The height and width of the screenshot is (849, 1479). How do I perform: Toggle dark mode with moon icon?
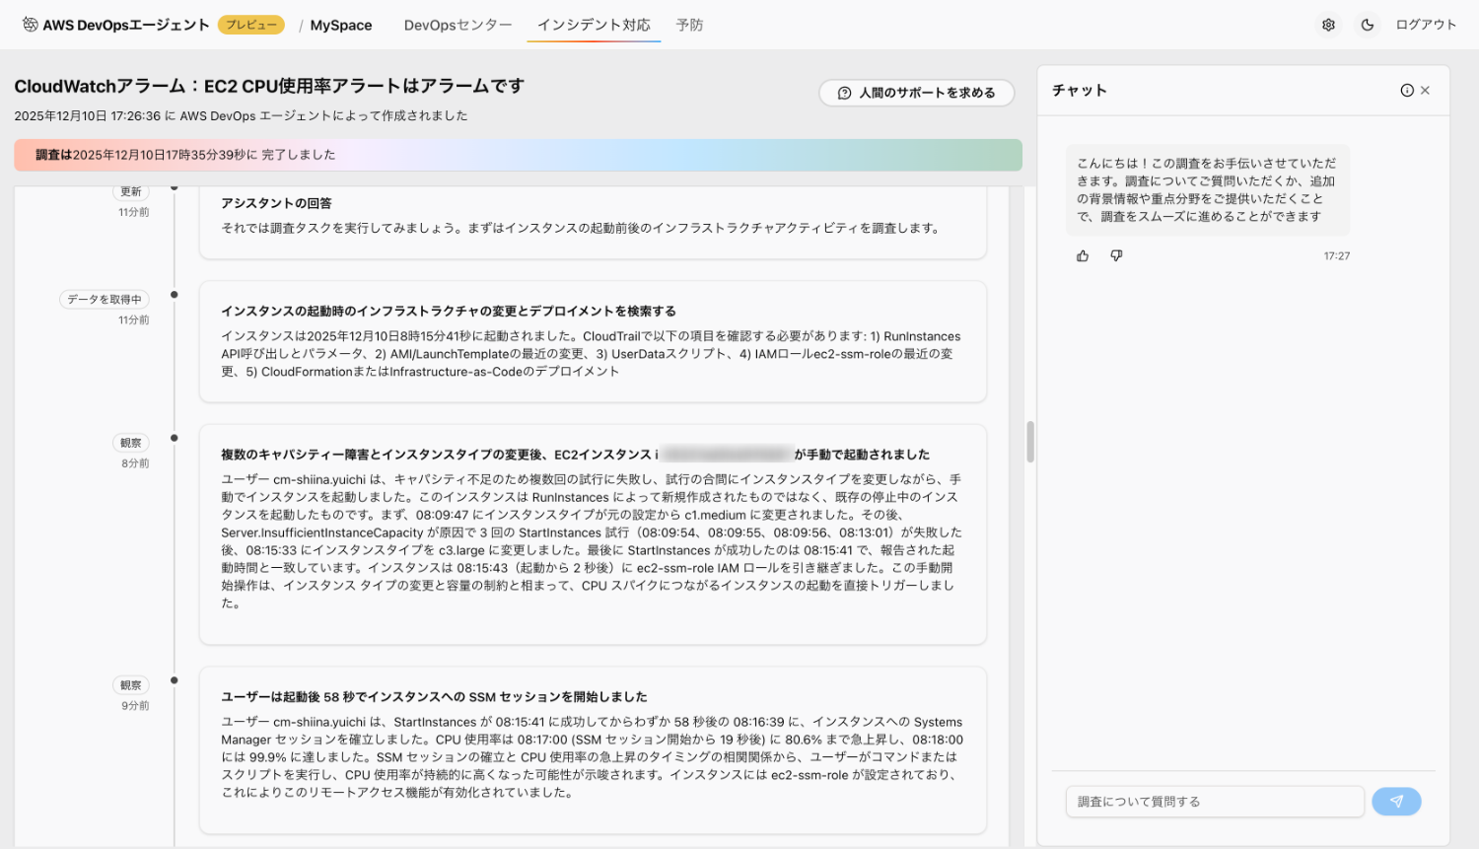pyautogui.click(x=1368, y=25)
